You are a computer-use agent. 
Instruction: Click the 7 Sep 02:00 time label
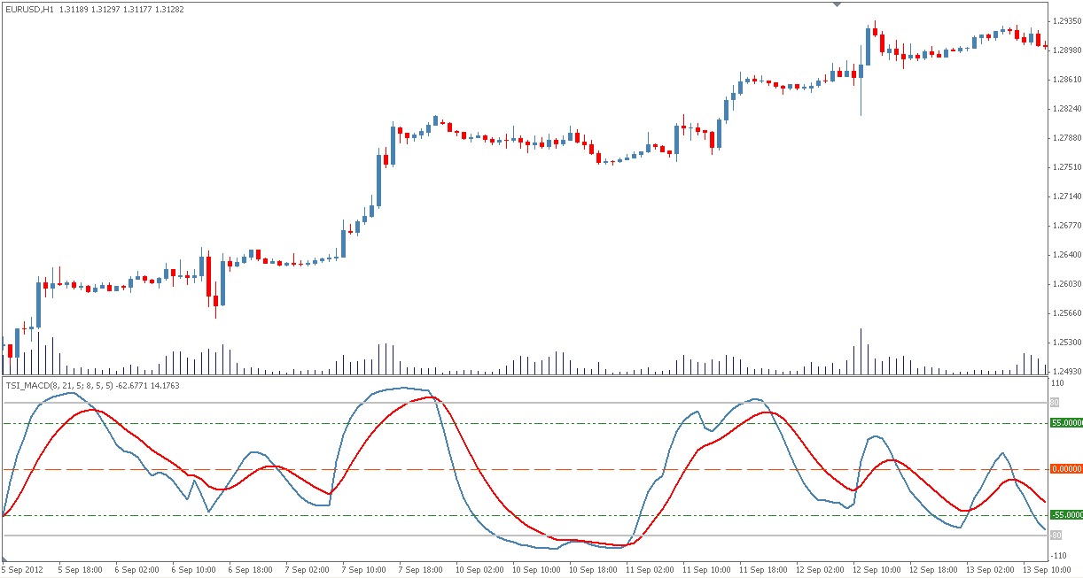[306, 570]
